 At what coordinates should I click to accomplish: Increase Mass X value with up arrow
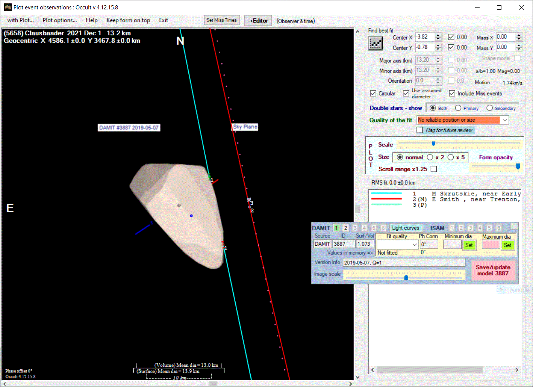pos(519,35)
